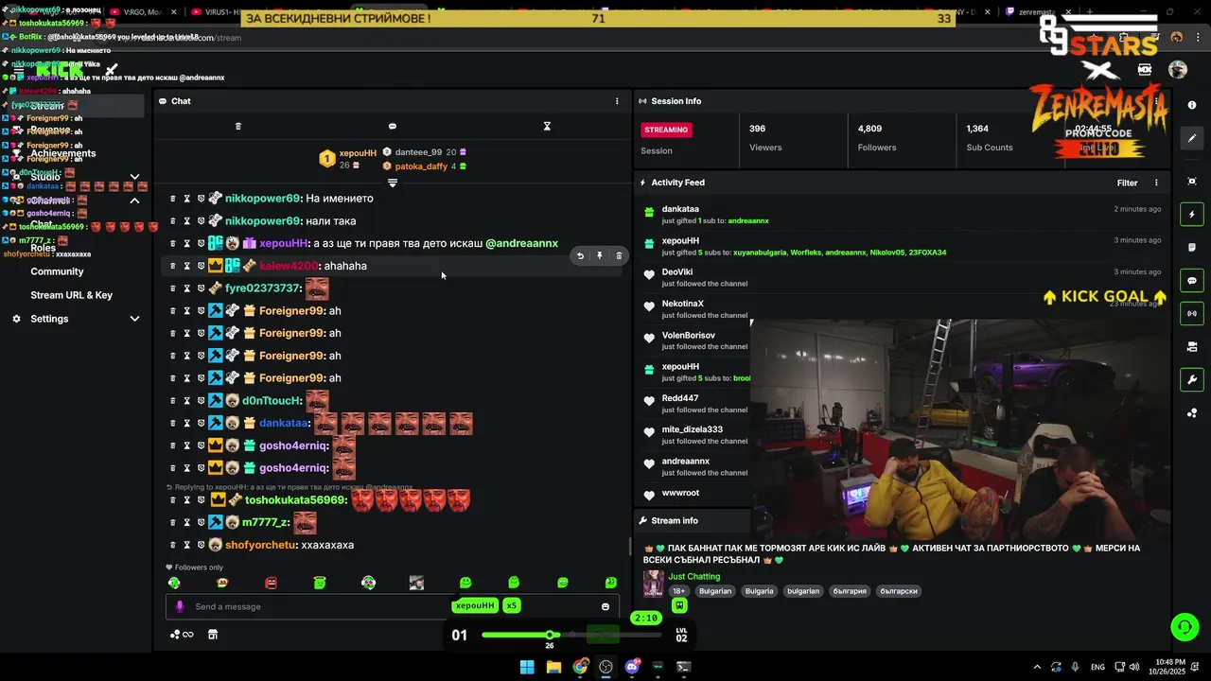Click danteee_99 in gift leaderboard
1211x681 pixels.
click(x=418, y=152)
